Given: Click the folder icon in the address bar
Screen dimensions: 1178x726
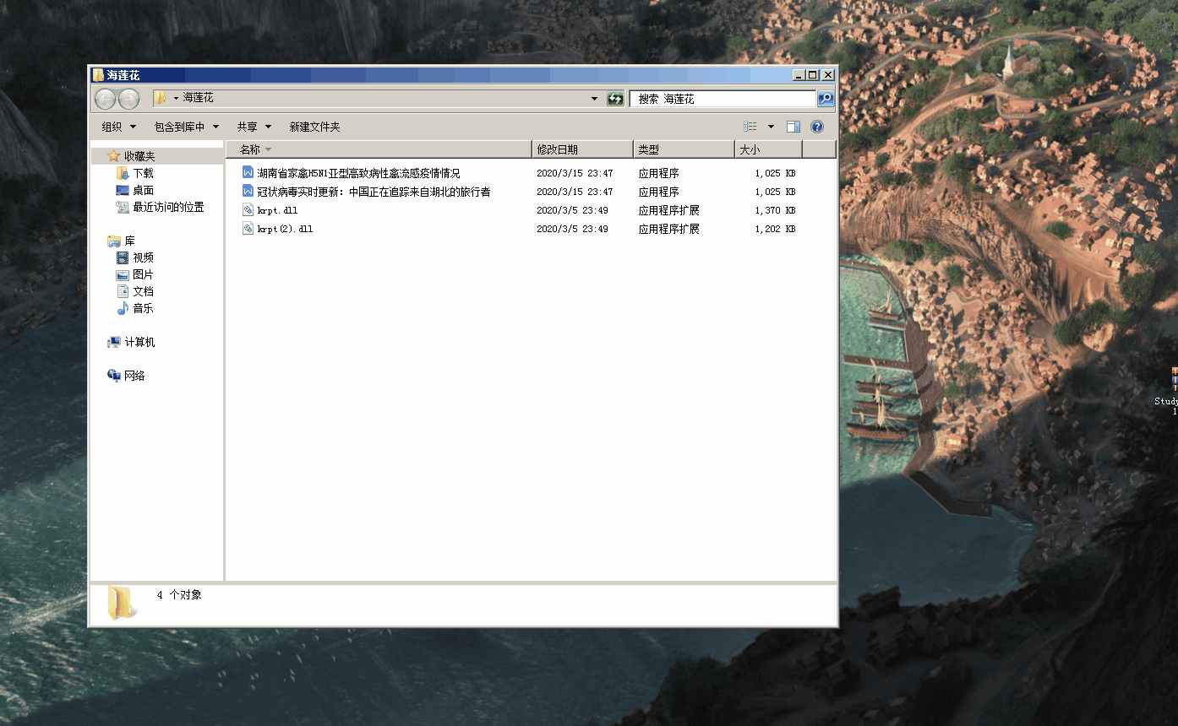Looking at the screenshot, I should 159,98.
